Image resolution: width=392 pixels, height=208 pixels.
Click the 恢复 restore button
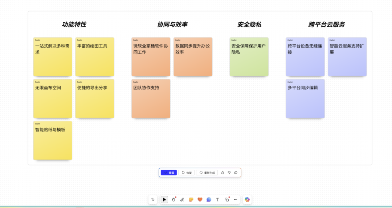pos(187,173)
